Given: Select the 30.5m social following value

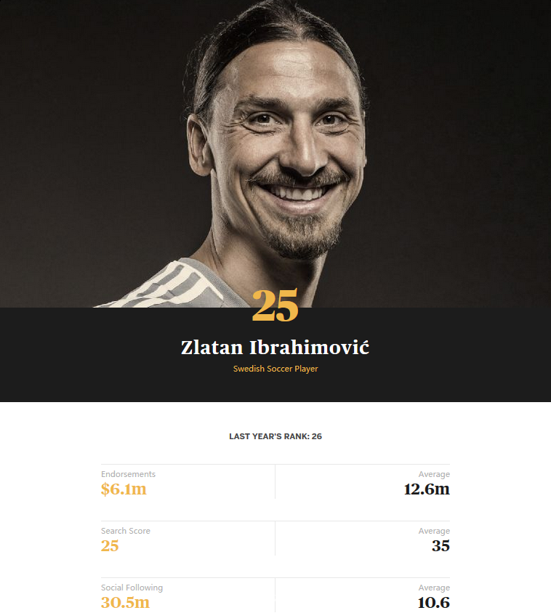Looking at the screenshot, I should 126,602.
